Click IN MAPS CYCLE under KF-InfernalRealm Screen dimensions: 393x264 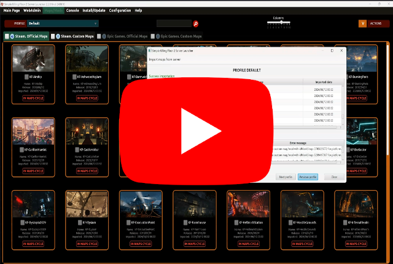click(356, 244)
